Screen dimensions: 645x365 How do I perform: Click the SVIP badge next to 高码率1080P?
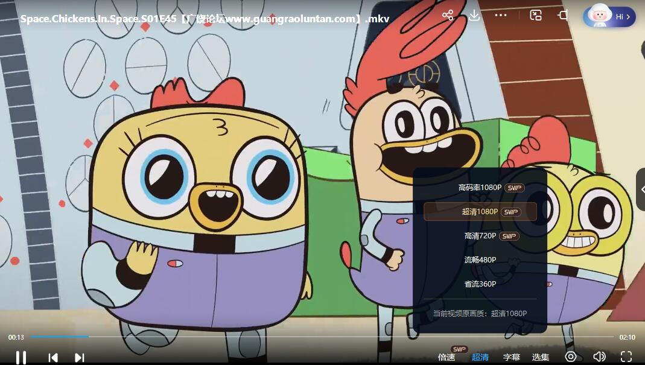coord(515,188)
